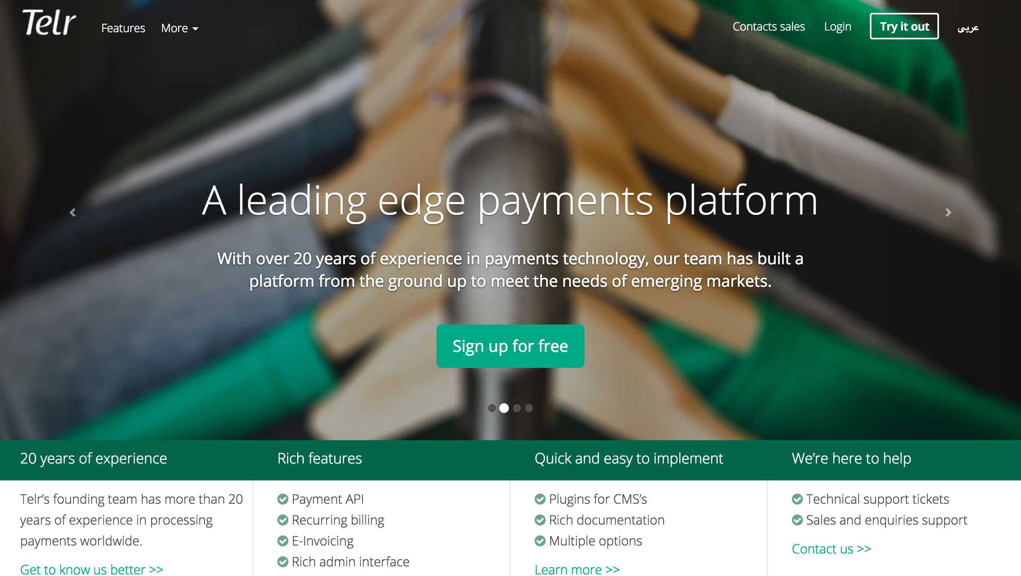Image resolution: width=1021 pixels, height=576 pixels.
Task: Select the third carousel indicator dot
Action: pyautogui.click(x=517, y=408)
